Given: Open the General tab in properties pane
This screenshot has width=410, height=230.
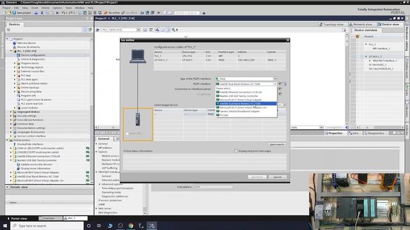Looking at the screenshot, I should click(x=104, y=139).
